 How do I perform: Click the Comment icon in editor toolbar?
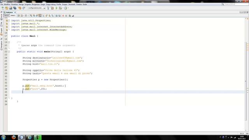tap(70, 16)
